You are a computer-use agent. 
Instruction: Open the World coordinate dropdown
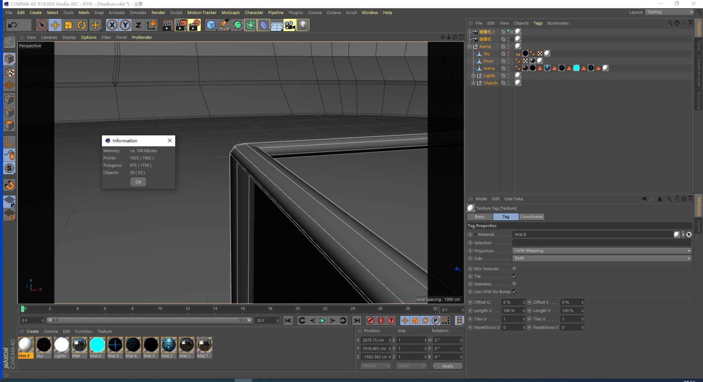pyautogui.click(x=376, y=366)
